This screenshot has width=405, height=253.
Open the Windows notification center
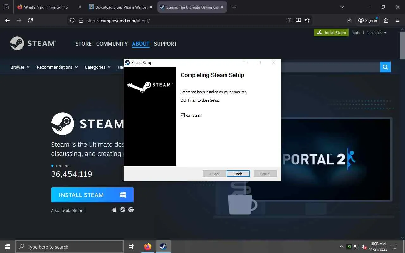[x=395, y=247]
